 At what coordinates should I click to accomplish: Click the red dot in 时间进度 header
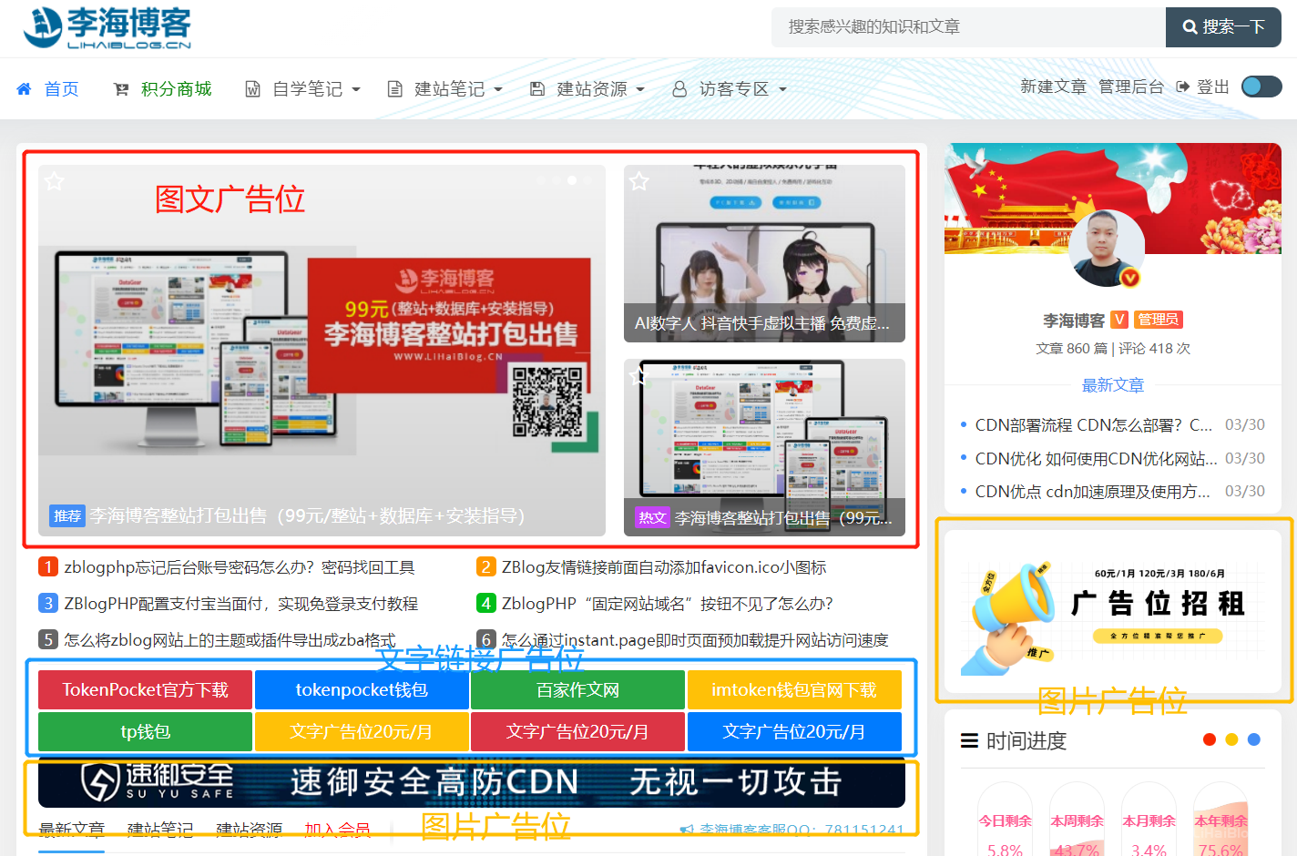click(1210, 739)
